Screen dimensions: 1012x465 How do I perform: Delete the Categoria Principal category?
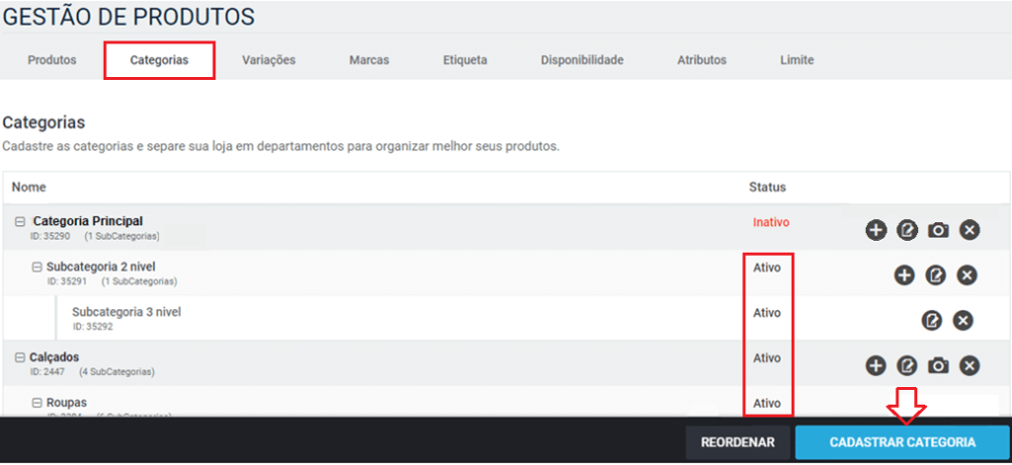pos(970,230)
